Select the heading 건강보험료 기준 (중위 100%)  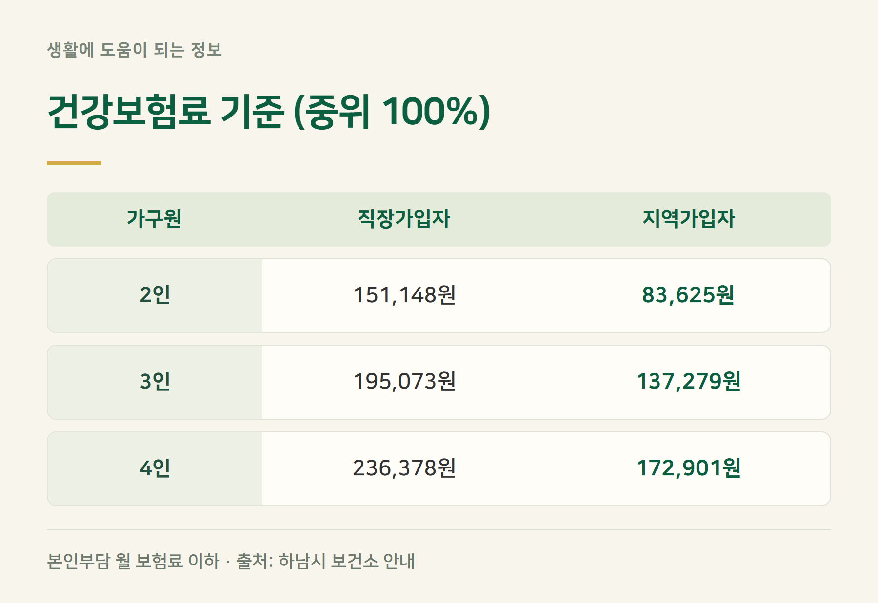point(269,112)
